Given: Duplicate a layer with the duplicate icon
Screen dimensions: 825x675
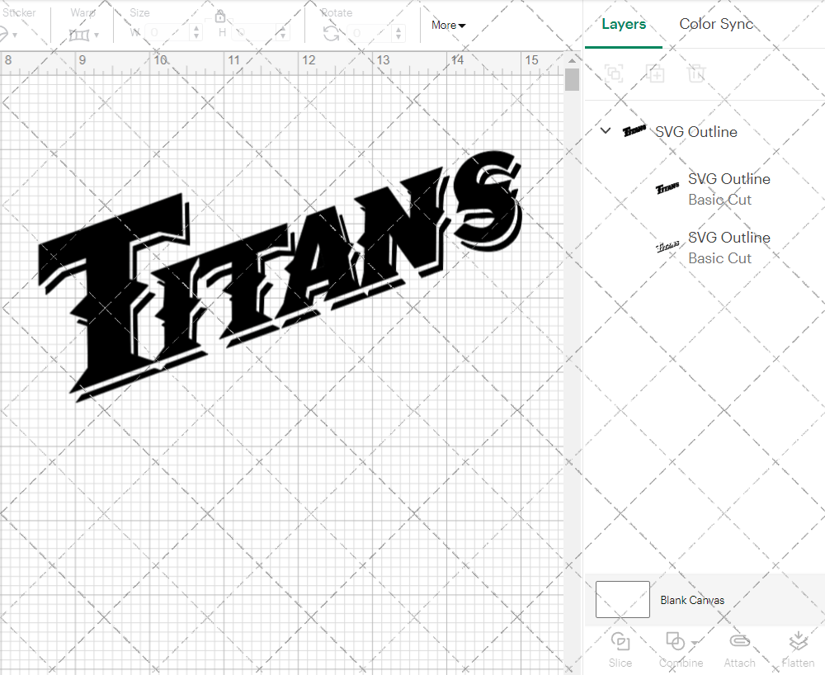Looking at the screenshot, I should (x=657, y=73).
